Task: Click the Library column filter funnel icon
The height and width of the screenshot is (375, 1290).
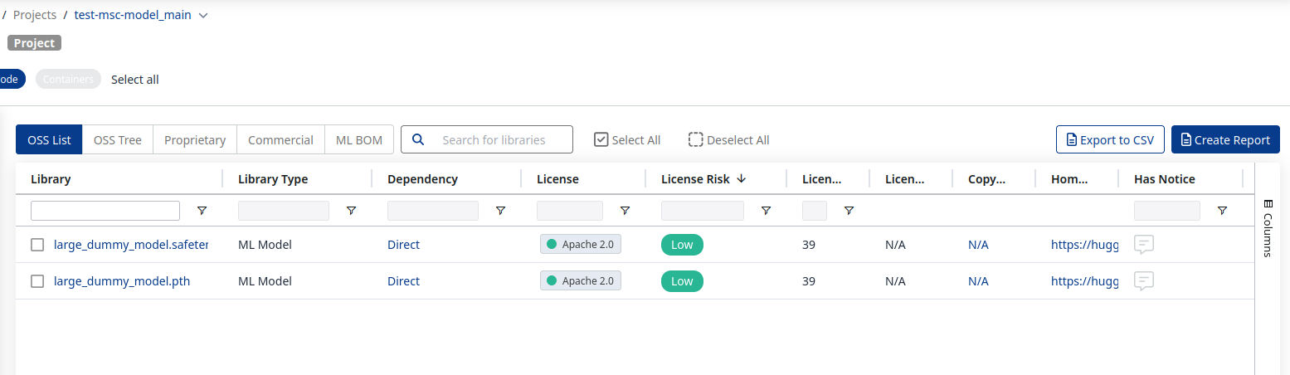Action: [x=202, y=211]
